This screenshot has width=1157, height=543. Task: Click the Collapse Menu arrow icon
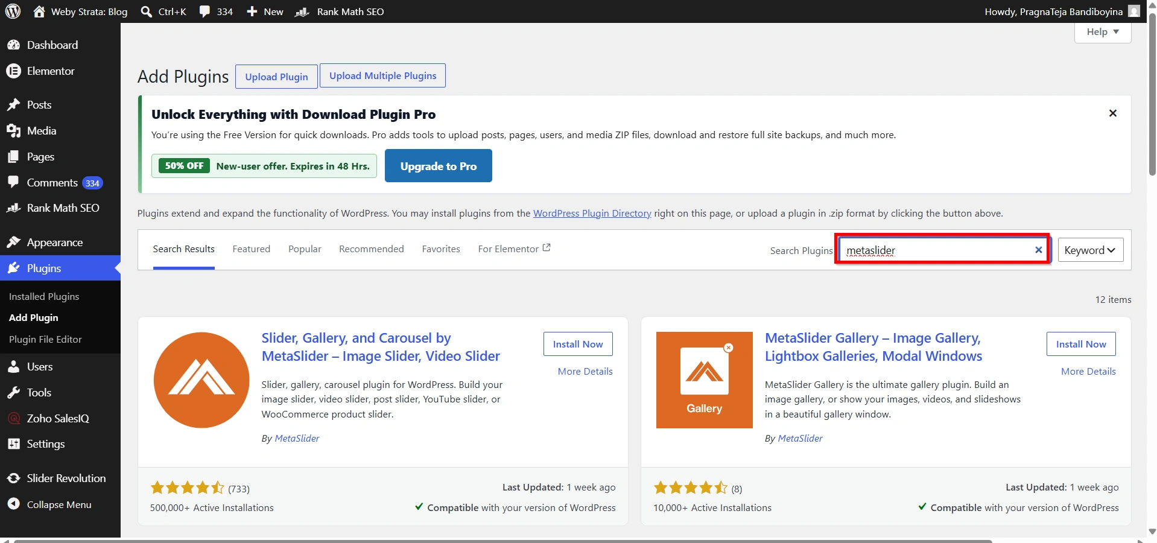point(13,504)
